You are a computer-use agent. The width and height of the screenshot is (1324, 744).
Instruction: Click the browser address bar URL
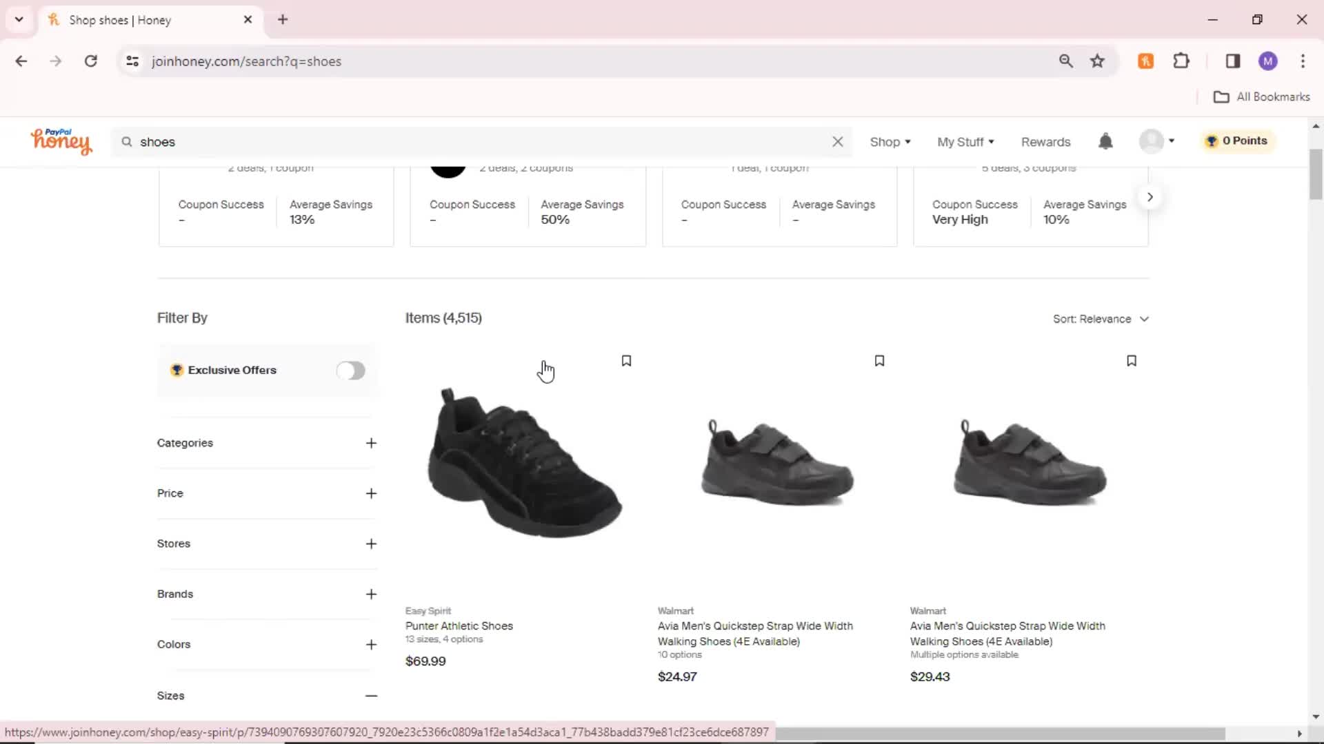246,61
